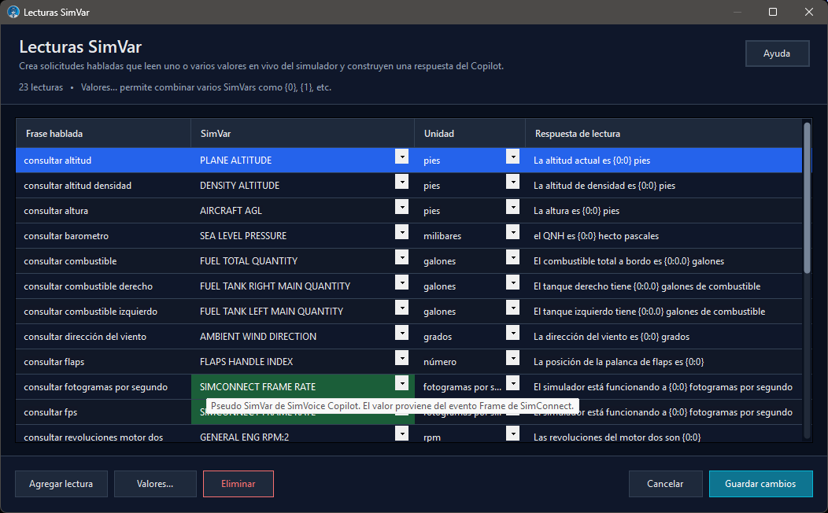This screenshot has height=513, width=828.
Task: Expand unit dropdown for consultar altitud densidad
Action: (512, 182)
